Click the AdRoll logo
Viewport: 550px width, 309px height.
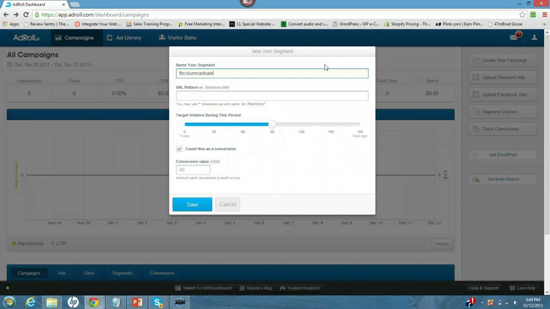26,38
